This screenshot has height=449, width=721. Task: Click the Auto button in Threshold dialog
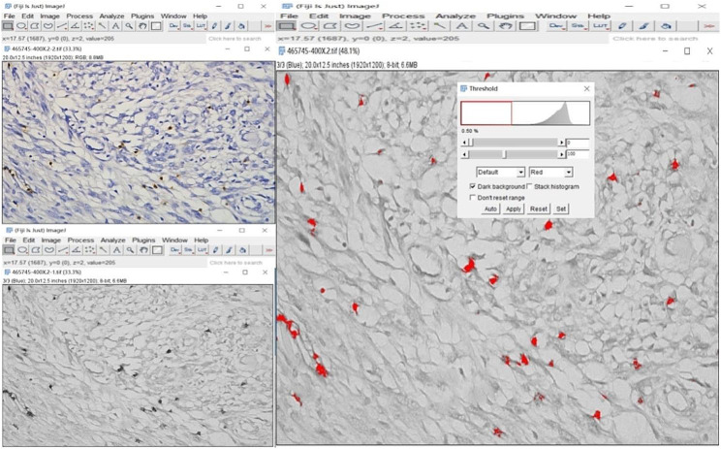pos(490,208)
